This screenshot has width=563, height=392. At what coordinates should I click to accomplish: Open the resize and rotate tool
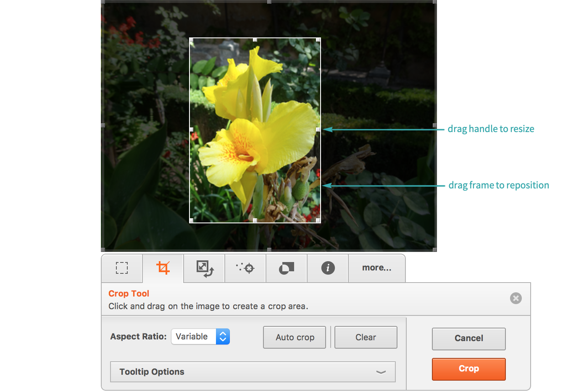[x=205, y=268]
